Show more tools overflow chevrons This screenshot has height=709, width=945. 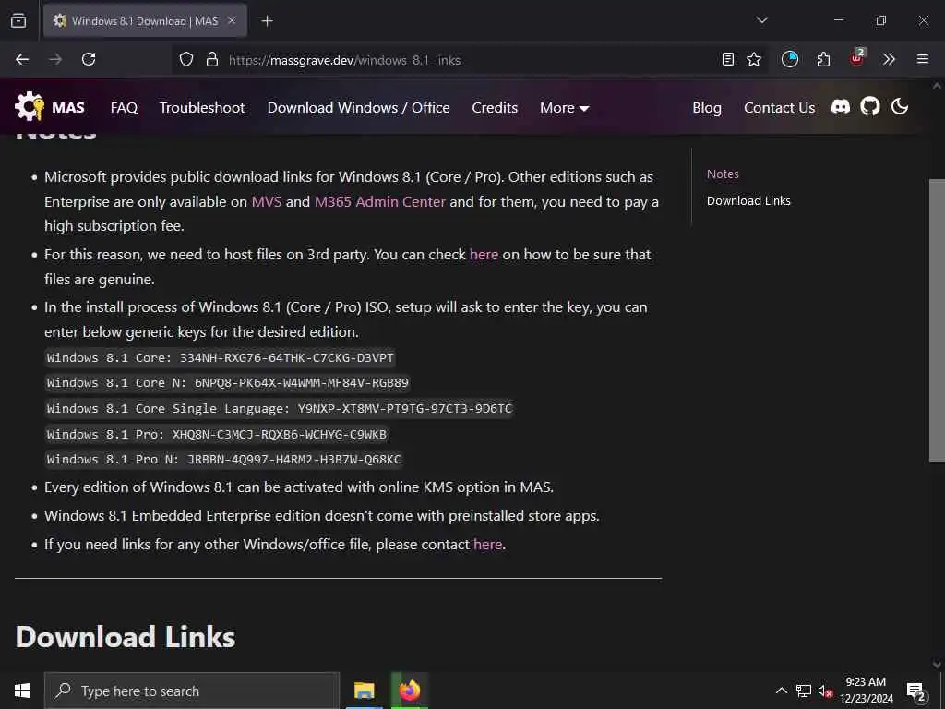[x=889, y=59]
